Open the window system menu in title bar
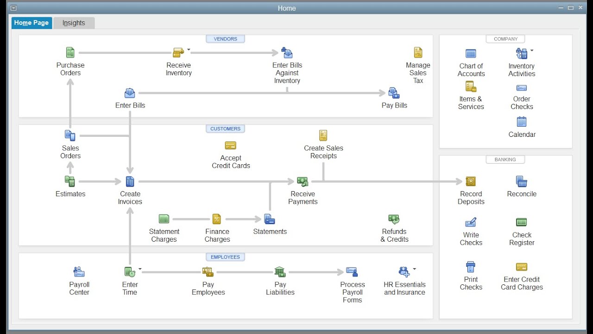Image resolution: width=593 pixels, height=334 pixels. pyautogui.click(x=13, y=8)
